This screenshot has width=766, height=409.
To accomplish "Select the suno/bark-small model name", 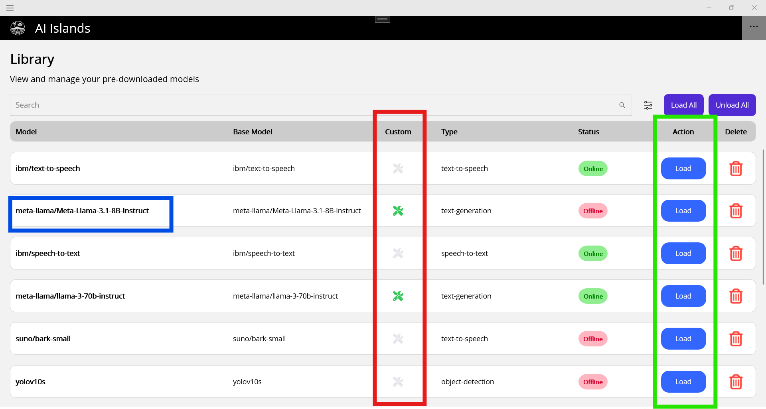I will point(43,339).
